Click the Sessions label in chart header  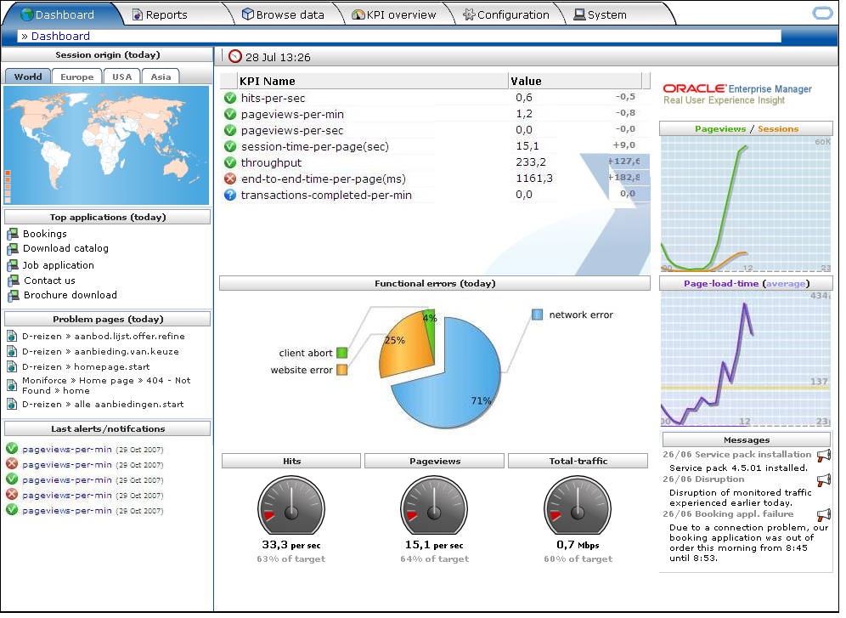point(778,128)
